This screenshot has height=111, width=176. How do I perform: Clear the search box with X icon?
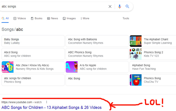tap(110, 7)
